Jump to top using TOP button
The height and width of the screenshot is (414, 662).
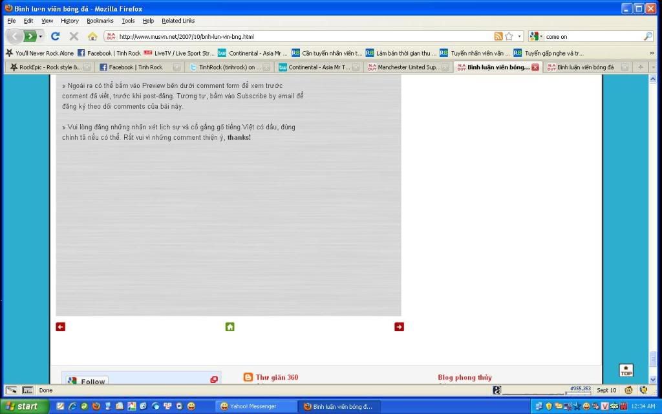pos(626,371)
